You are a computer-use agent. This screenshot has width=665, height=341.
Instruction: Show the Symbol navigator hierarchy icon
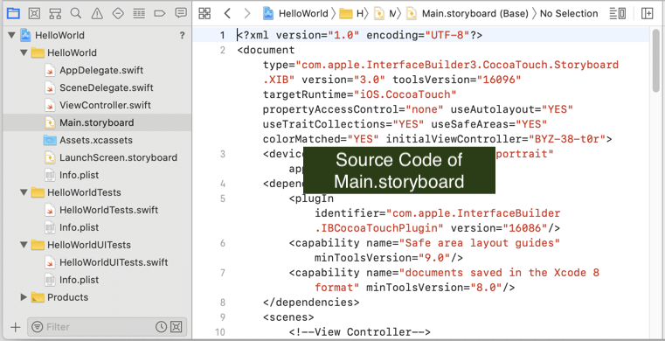(55, 14)
